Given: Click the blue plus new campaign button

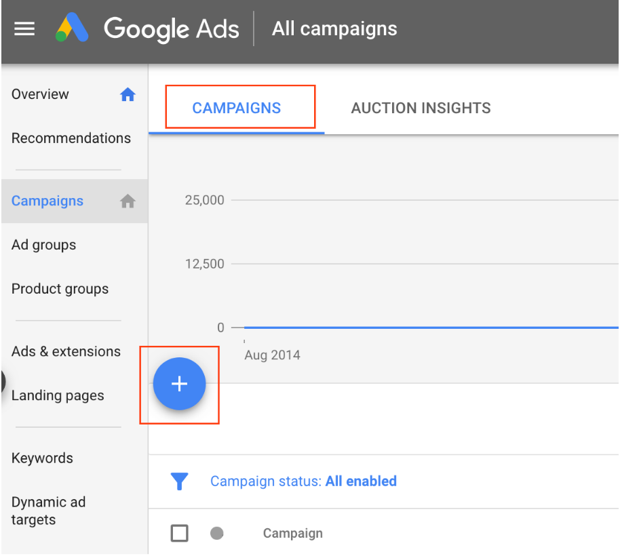Looking at the screenshot, I should click(x=180, y=384).
